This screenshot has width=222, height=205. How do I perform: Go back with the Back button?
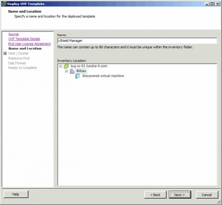click(155, 195)
